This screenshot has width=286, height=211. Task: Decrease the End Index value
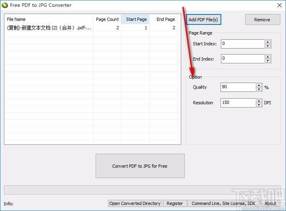pos(268,61)
